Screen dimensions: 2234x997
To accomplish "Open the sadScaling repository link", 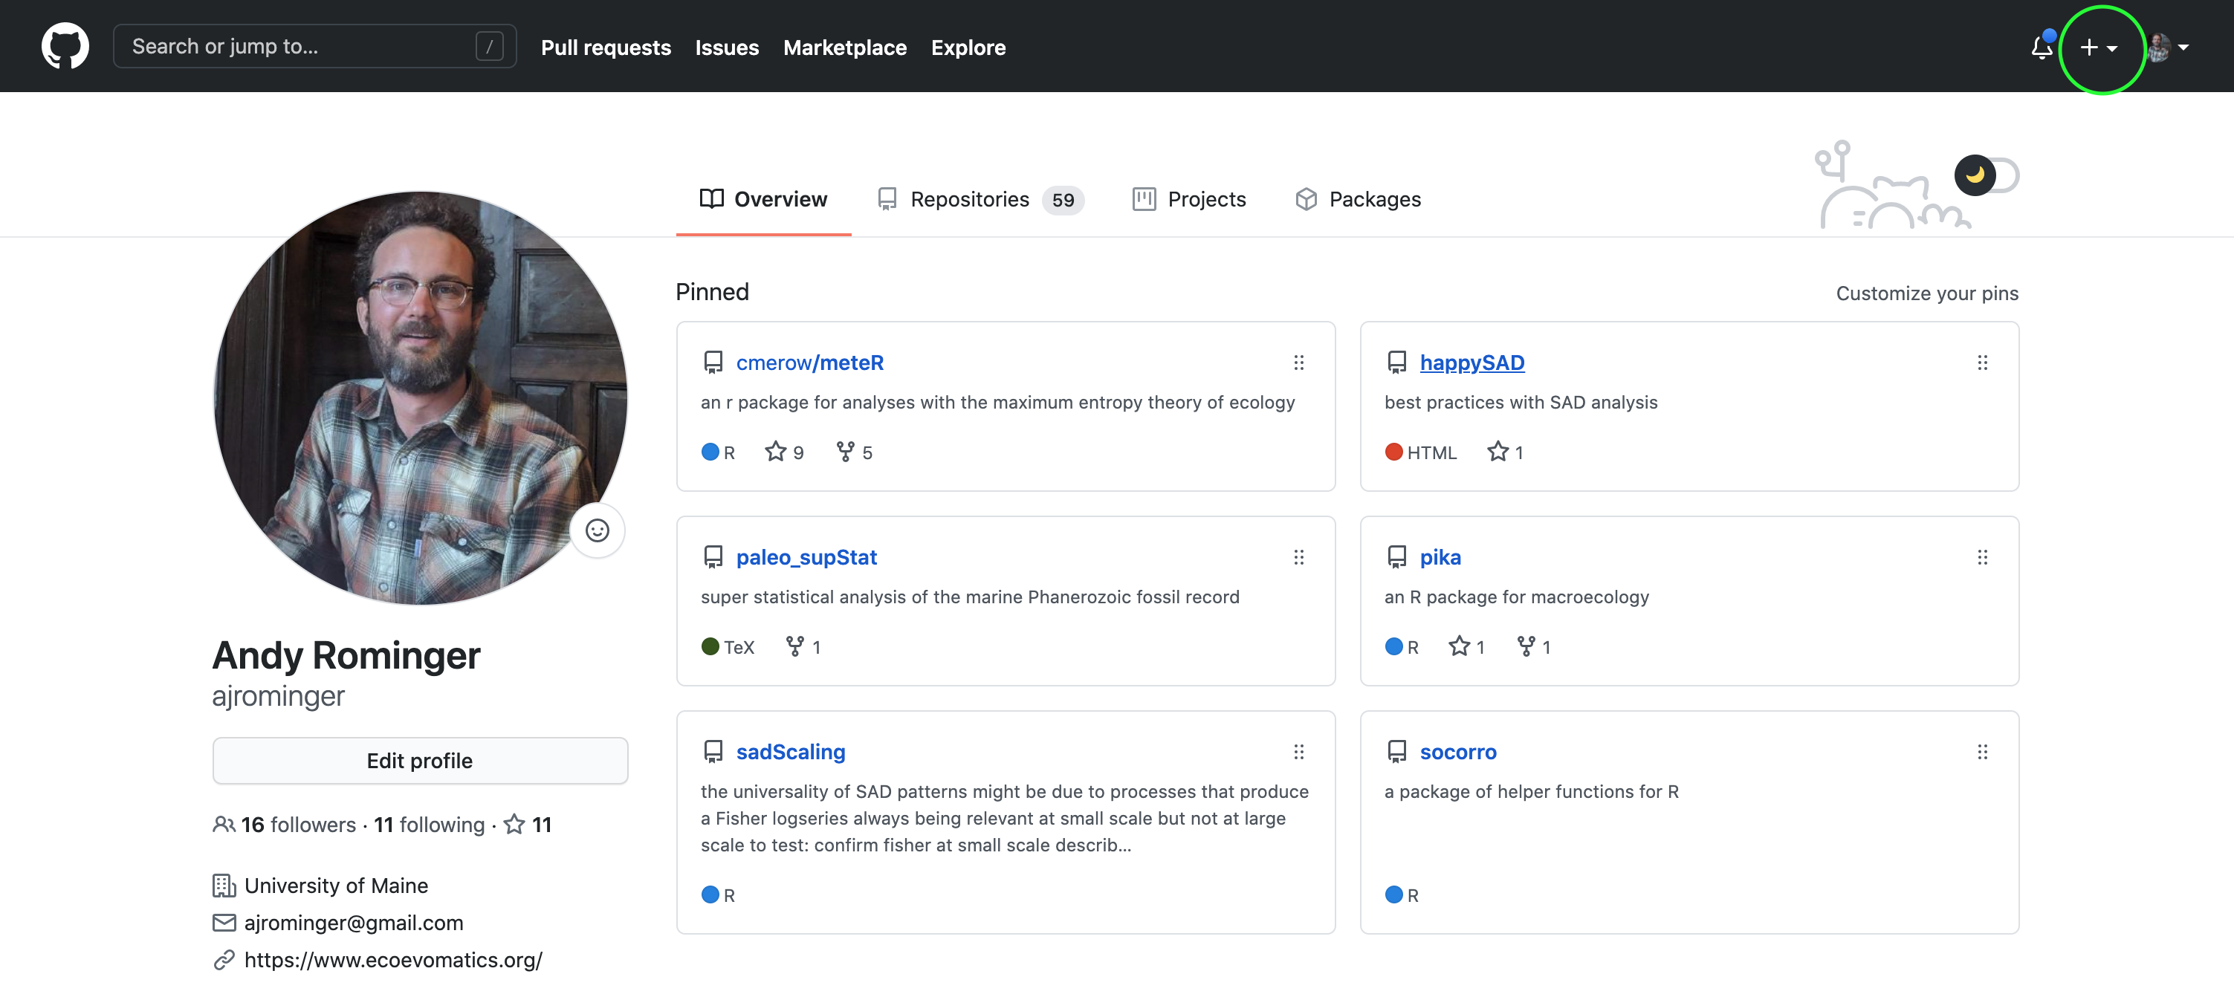I will click(790, 752).
